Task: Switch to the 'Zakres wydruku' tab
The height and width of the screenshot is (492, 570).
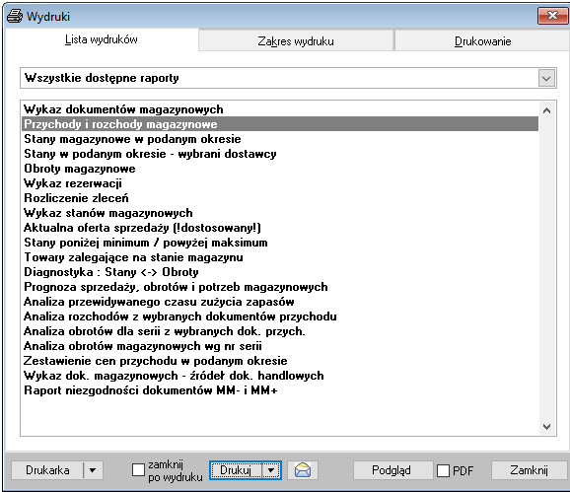Action: click(296, 41)
